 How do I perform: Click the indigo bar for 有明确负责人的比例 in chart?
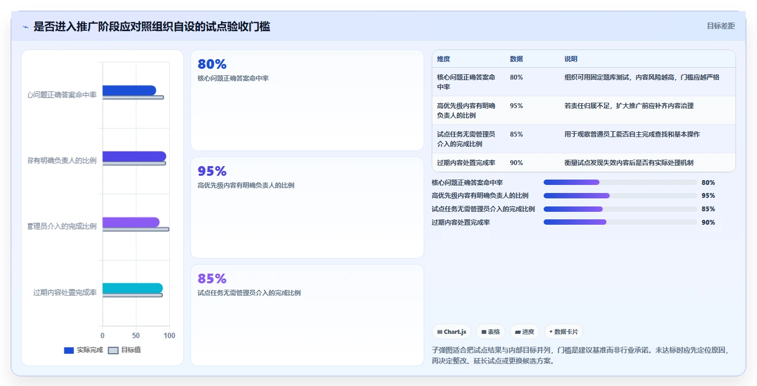pyautogui.click(x=134, y=156)
